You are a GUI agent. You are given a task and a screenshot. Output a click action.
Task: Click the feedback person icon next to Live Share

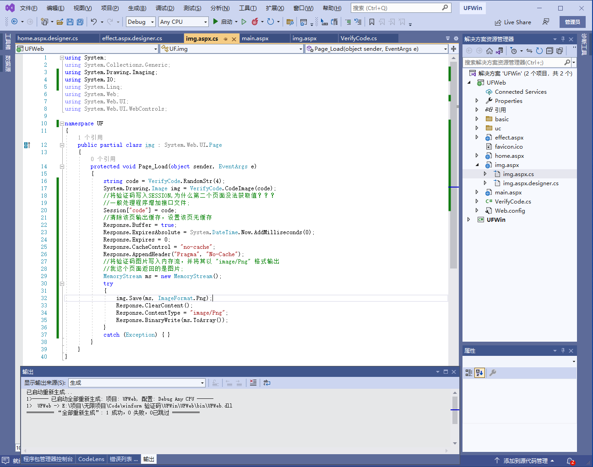click(x=546, y=21)
